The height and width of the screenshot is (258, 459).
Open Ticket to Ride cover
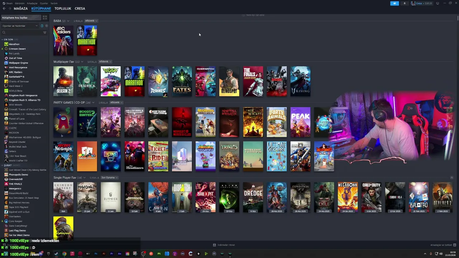click(158, 156)
